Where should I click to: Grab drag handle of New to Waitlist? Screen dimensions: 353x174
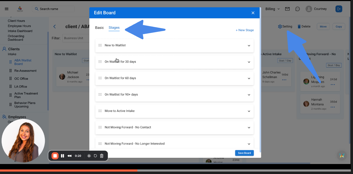100,45
